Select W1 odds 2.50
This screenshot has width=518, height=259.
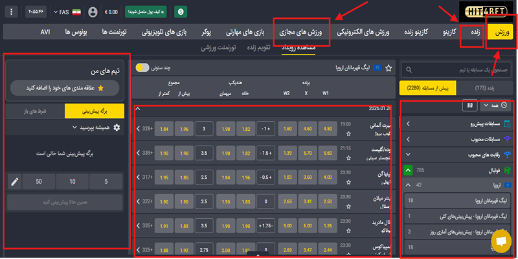(328, 202)
